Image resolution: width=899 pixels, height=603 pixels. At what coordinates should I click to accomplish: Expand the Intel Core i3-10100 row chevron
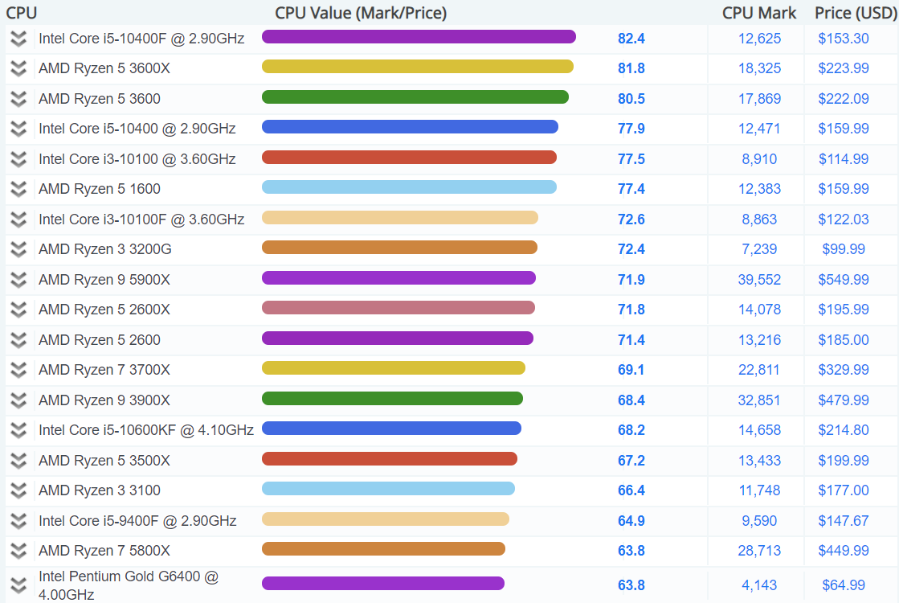click(18, 159)
